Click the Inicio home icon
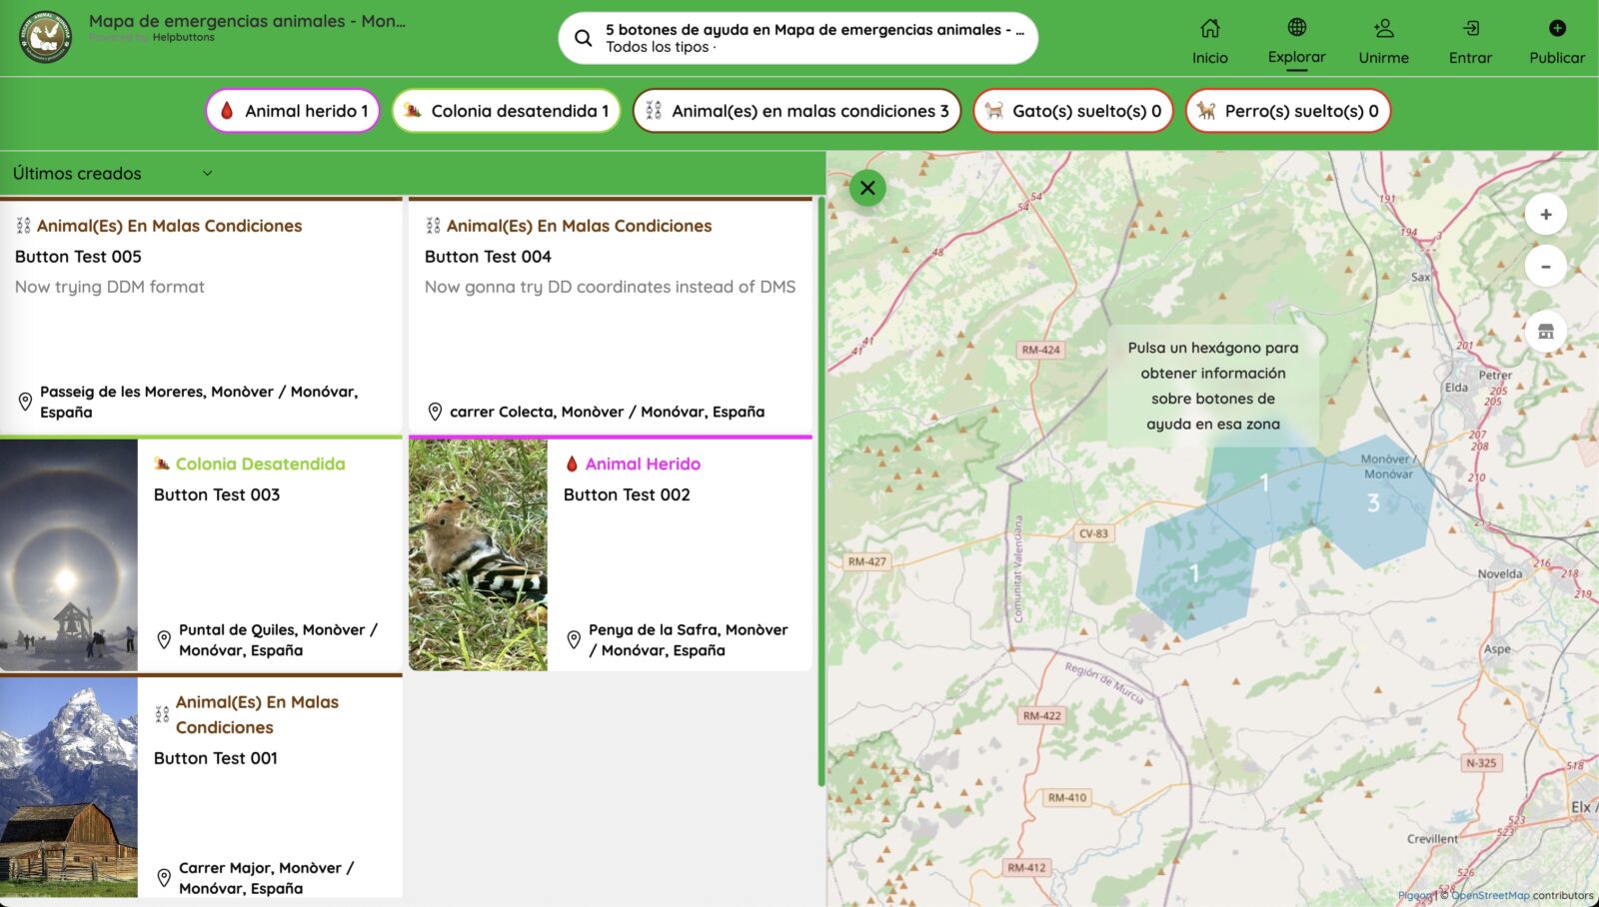The height and width of the screenshot is (907, 1599). (x=1209, y=29)
